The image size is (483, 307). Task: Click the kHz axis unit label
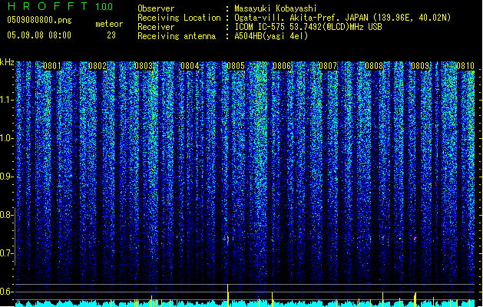tap(7, 62)
